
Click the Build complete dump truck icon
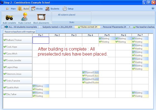pos(9,17)
